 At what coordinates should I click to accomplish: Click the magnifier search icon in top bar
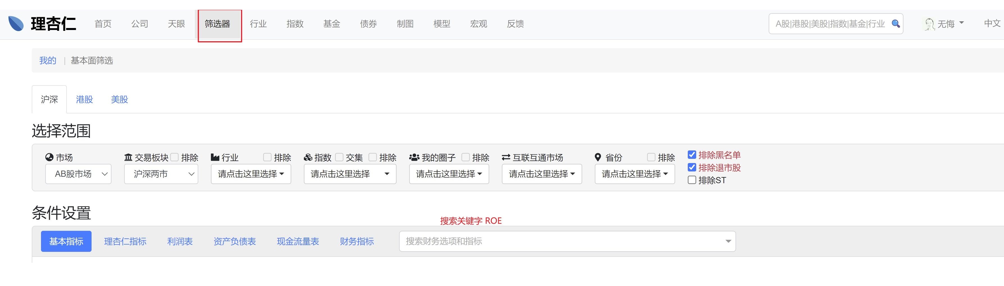tap(896, 24)
